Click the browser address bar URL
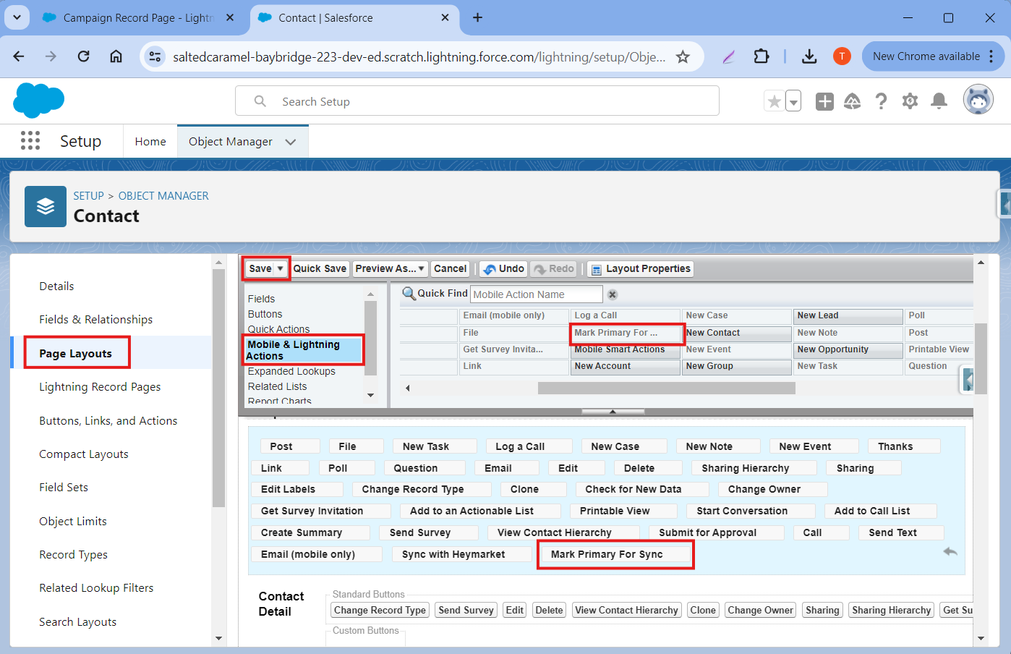Viewport: 1011px width, 654px height. click(419, 56)
